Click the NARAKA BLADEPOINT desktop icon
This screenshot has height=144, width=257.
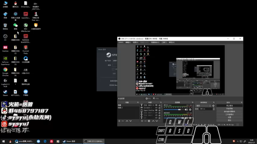coord(26,38)
